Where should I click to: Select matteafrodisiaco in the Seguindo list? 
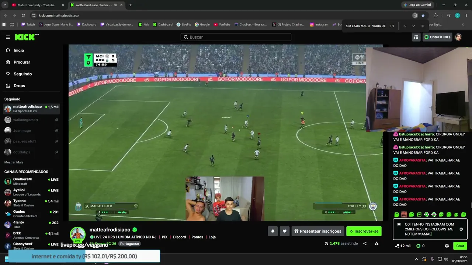[x=31, y=109]
